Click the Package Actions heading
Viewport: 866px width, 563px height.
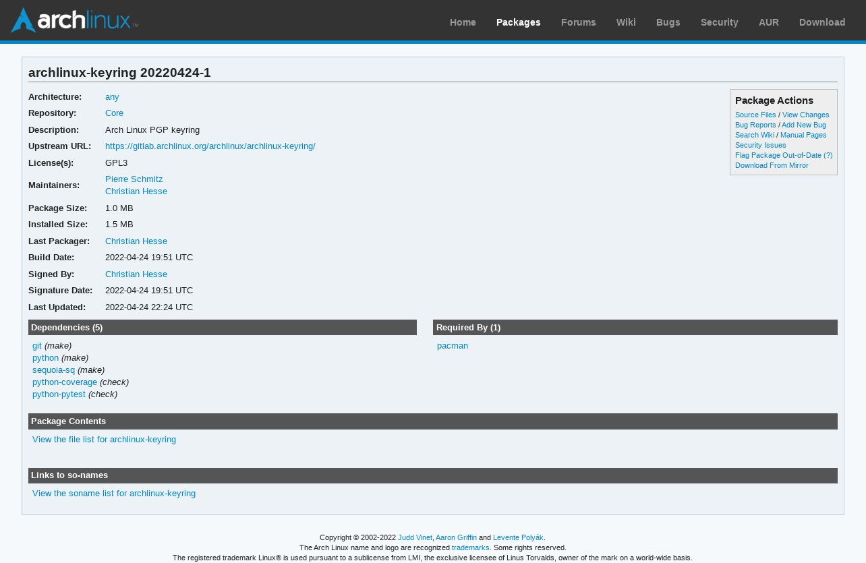click(774, 100)
